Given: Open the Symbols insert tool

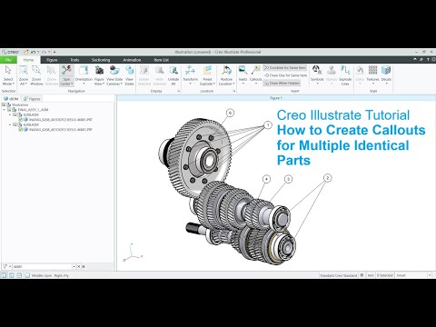Looking at the screenshot, I should point(317,74).
